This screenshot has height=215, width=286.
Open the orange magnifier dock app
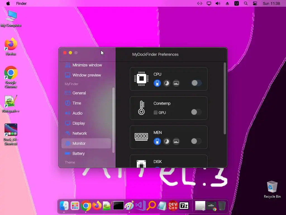151,206
